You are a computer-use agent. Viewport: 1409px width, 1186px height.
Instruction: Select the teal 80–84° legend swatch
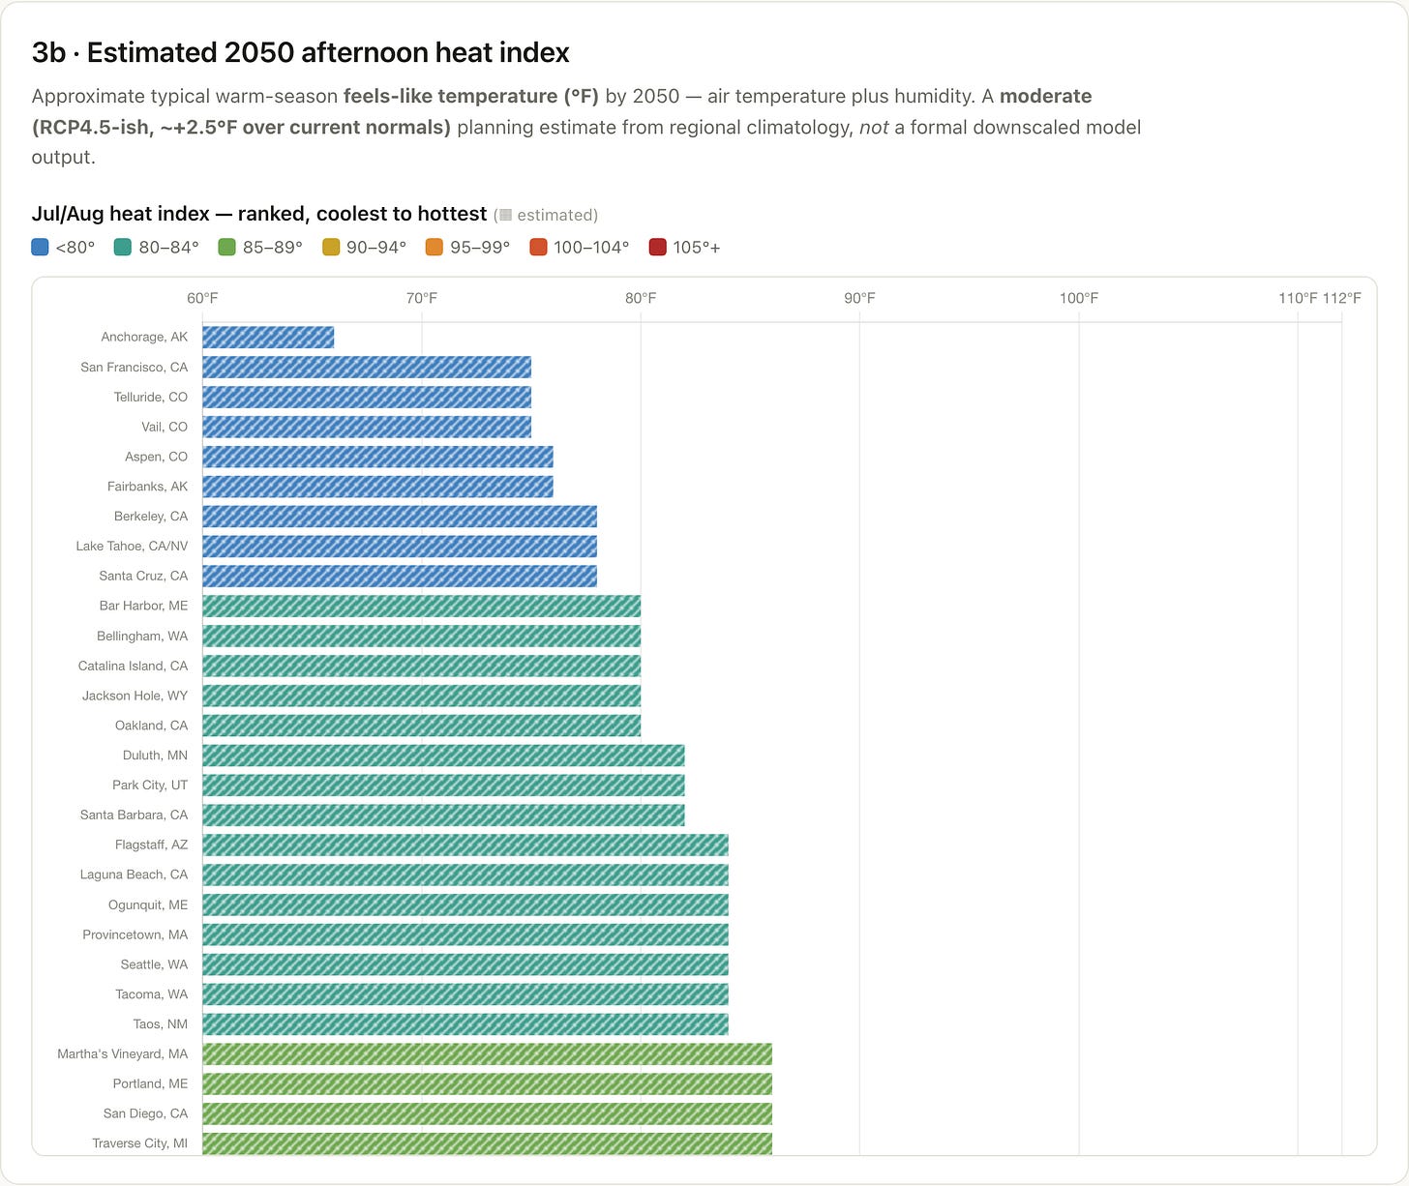tap(123, 248)
